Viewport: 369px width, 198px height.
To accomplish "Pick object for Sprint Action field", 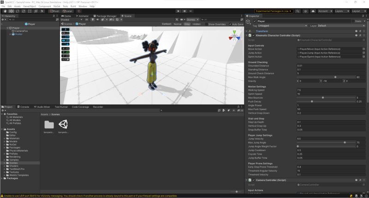I will [x=363, y=57].
